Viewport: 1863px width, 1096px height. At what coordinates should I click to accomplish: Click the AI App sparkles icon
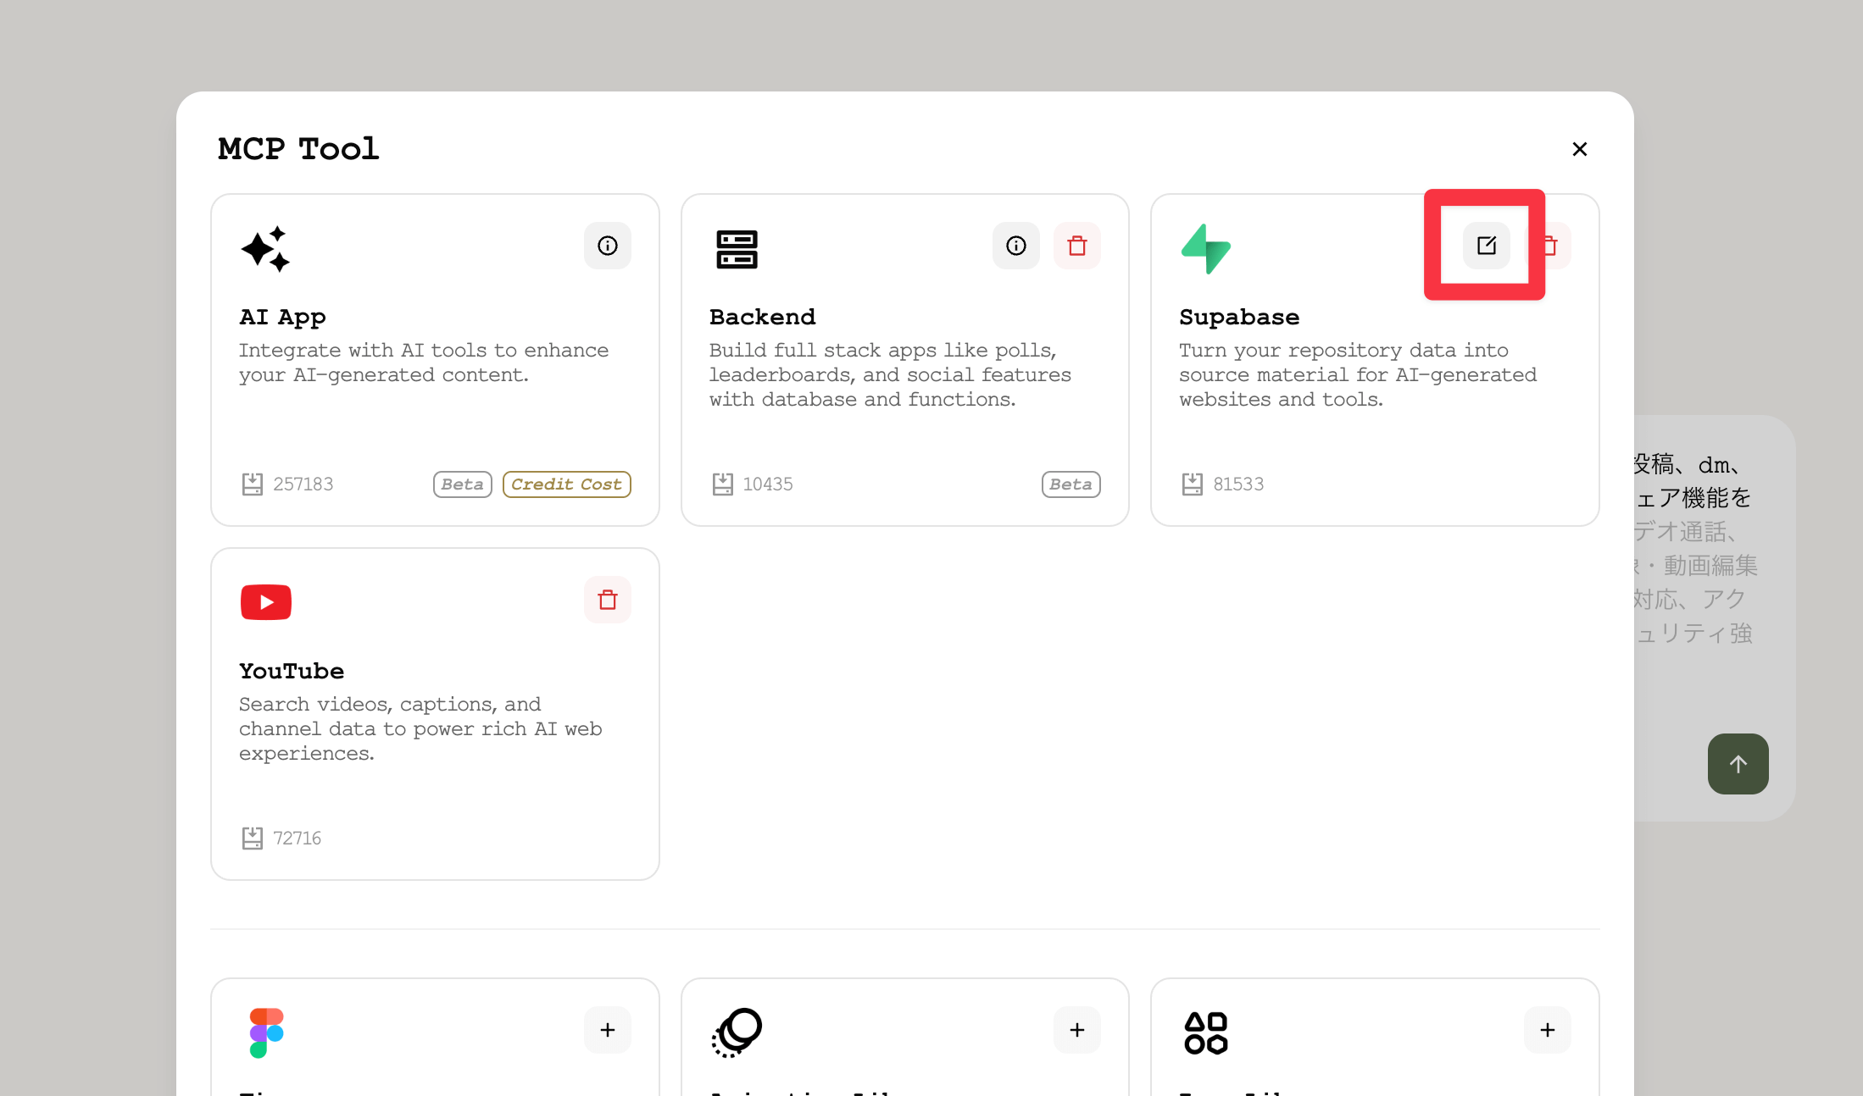(265, 249)
